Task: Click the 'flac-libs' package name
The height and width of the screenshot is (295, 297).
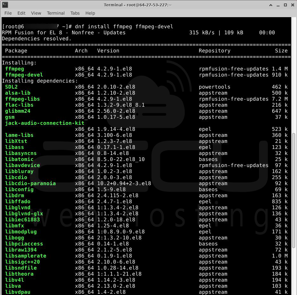Action: point(19,105)
